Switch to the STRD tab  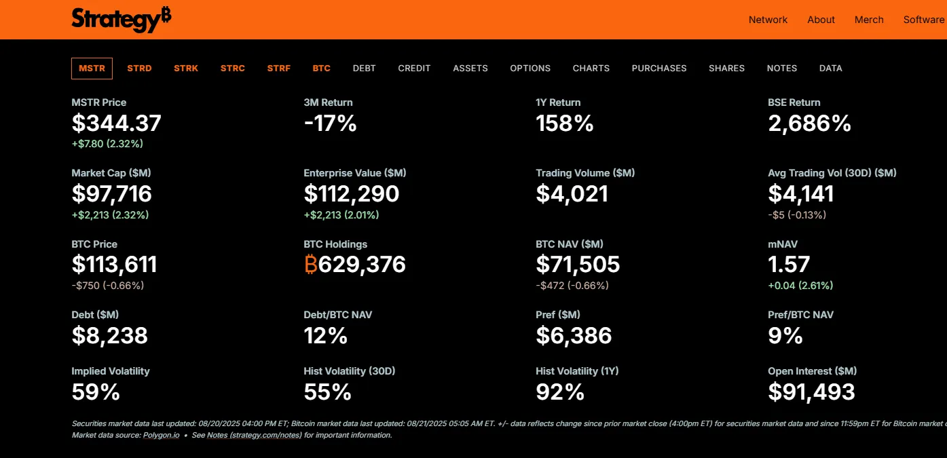click(x=139, y=69)
